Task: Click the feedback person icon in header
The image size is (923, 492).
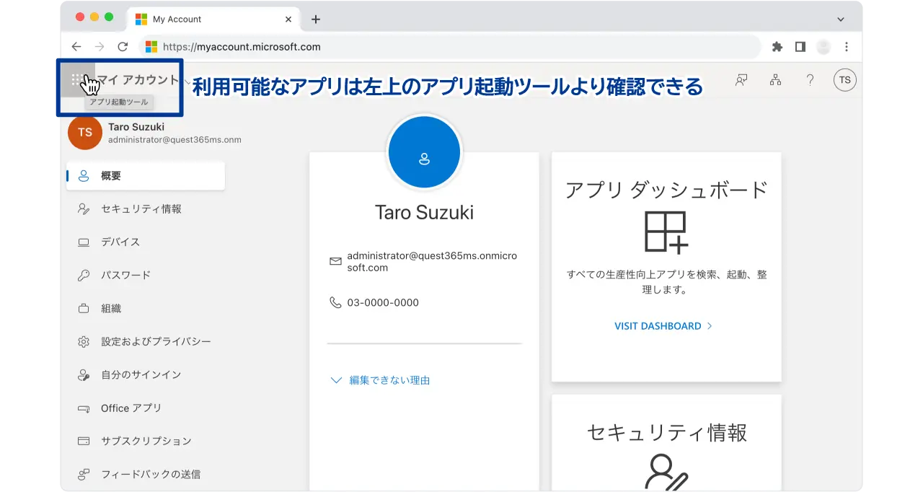Action: 741,80
